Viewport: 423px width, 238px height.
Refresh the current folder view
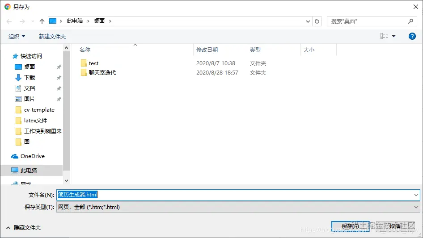coord(317,21)
